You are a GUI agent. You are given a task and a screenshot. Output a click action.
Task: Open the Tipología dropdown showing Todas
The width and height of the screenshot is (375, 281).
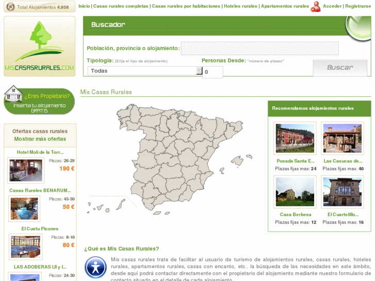click(x=145, y=71)
